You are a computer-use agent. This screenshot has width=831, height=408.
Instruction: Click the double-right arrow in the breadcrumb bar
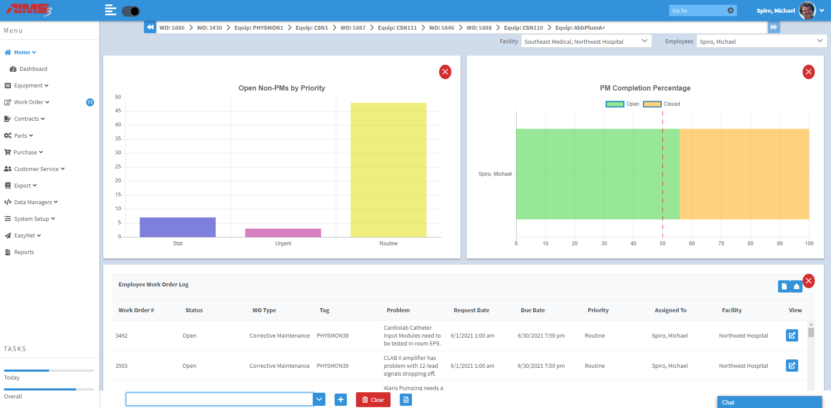774,27
